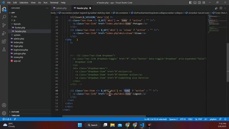The height and width of the screenshot is (129, 229).
Task: Change encoding via UTF-8 status item
Action: tap(183, 119)
